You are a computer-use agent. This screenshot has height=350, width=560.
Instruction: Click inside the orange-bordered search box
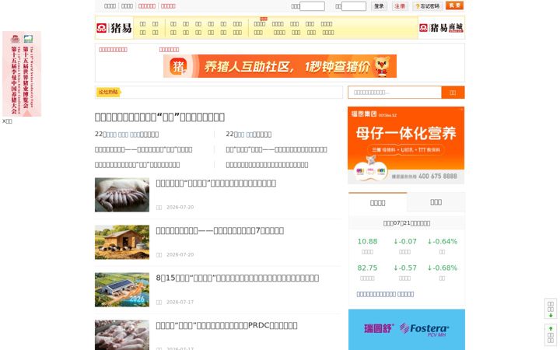tap(394, 93)
